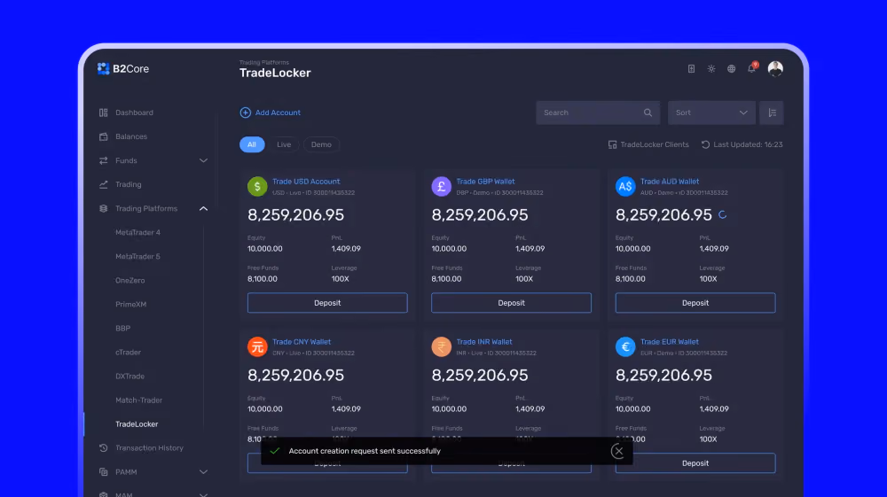Click the INR rupee currency icon
Viewport: 887px width, 497px height.
pyautogui.click(x=441, y=346)
